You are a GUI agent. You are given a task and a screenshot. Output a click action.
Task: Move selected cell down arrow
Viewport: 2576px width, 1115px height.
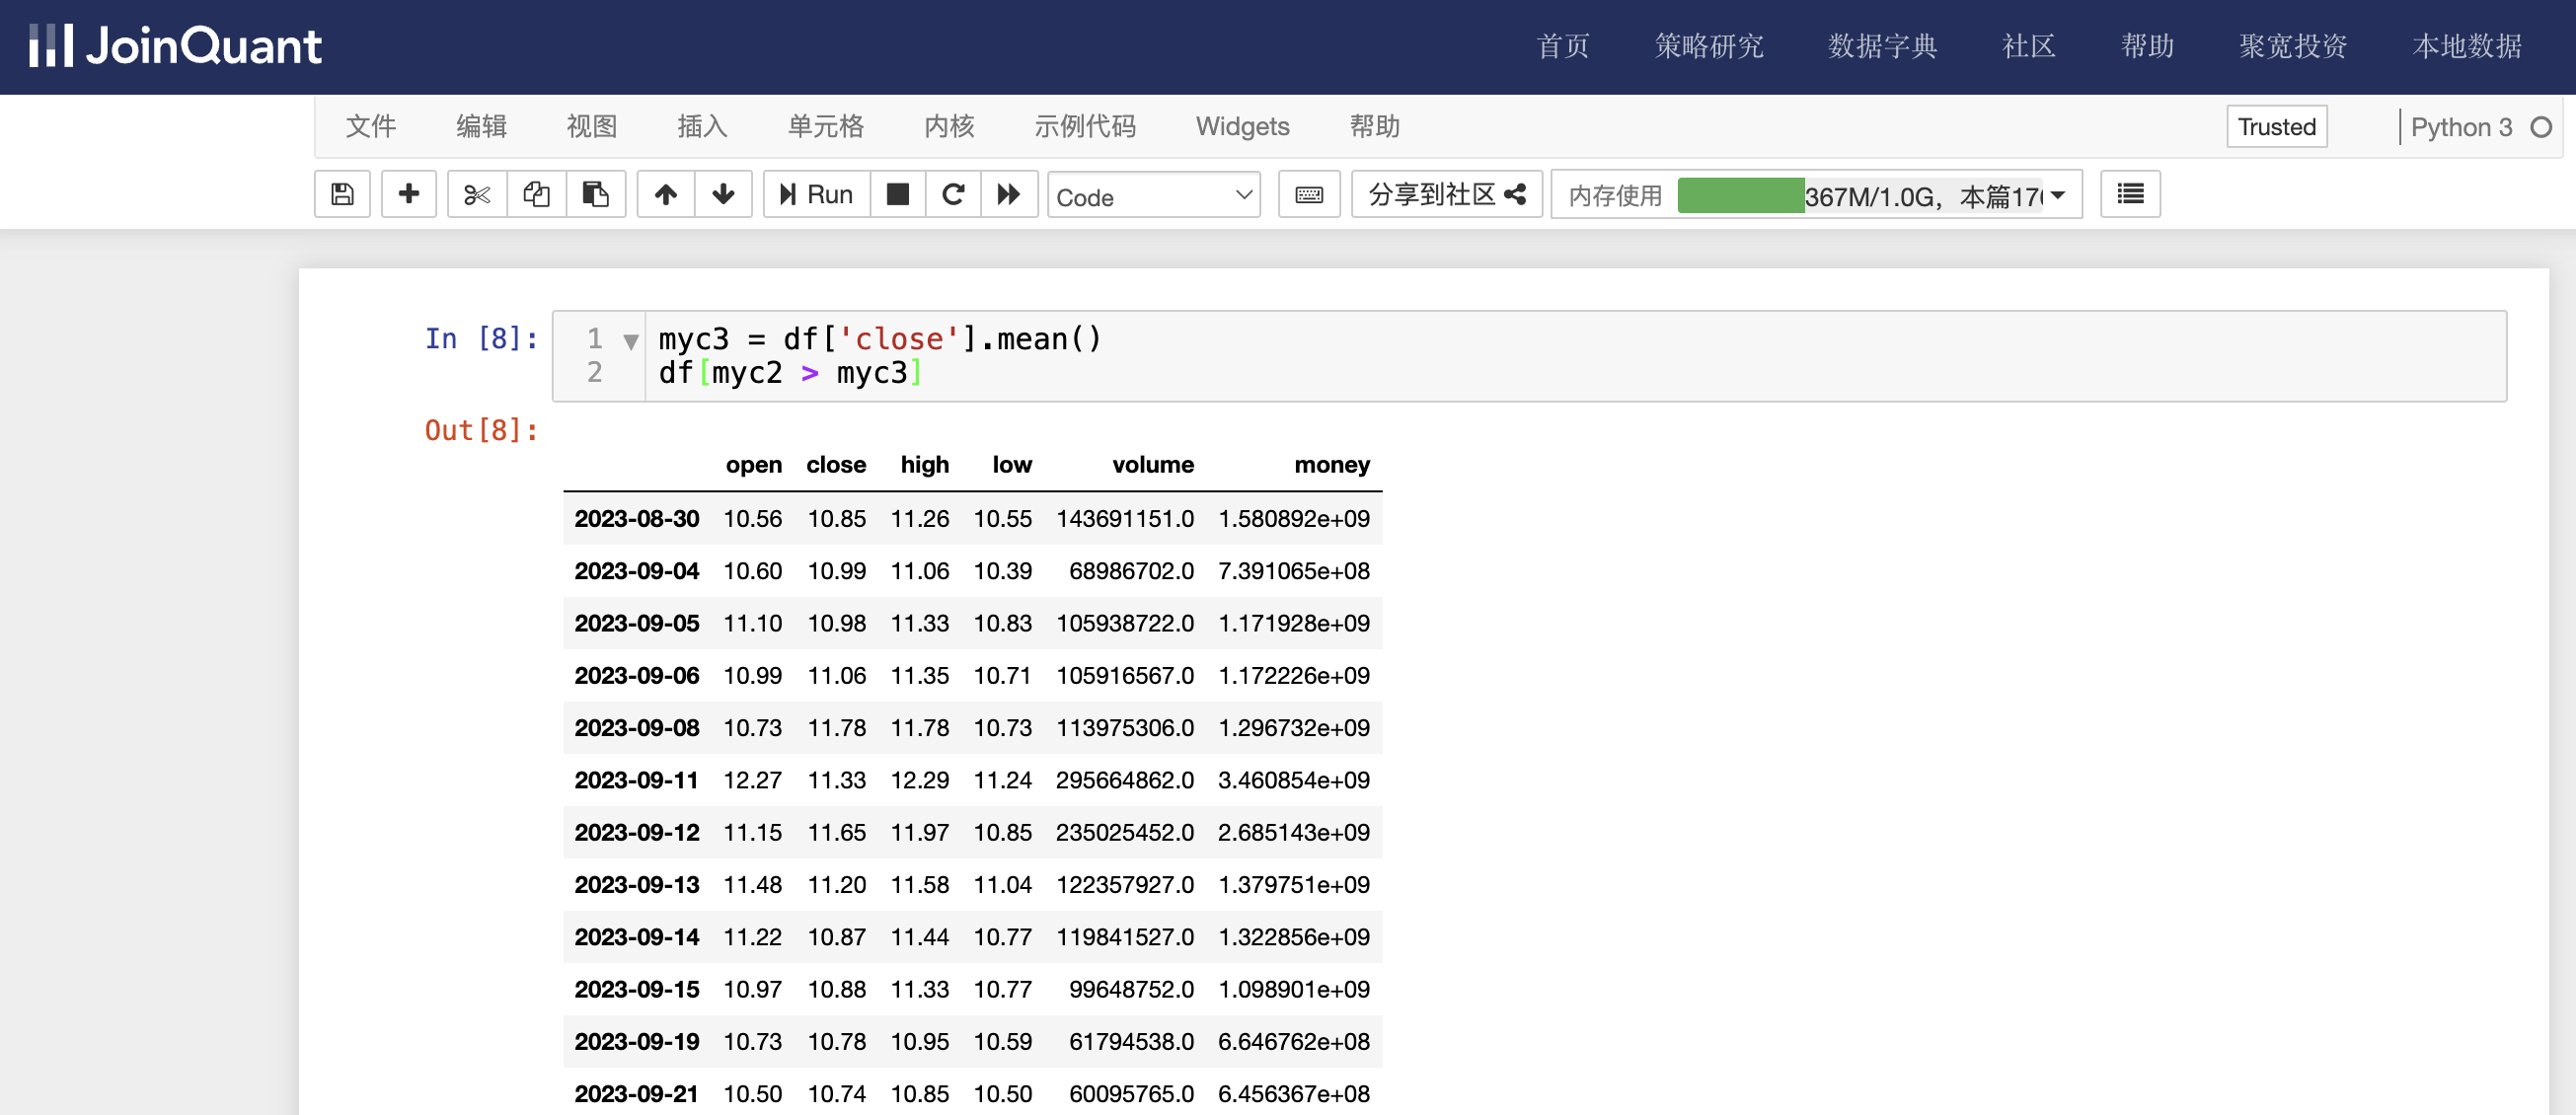pyautogui.click(x=723, y=194)
